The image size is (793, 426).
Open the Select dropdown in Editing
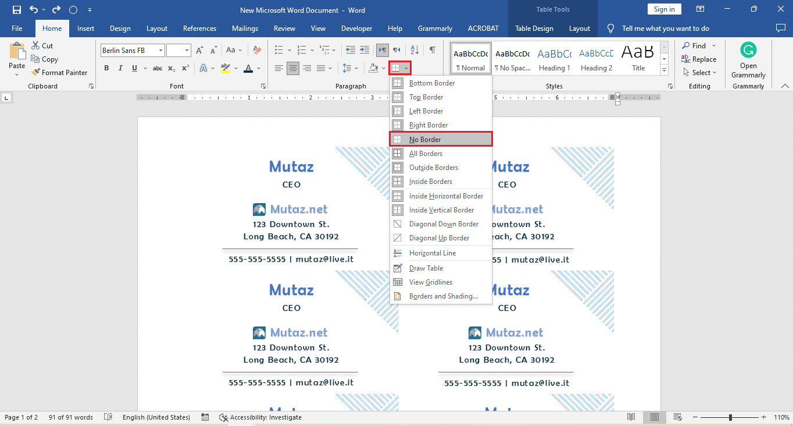pos(700,73)
